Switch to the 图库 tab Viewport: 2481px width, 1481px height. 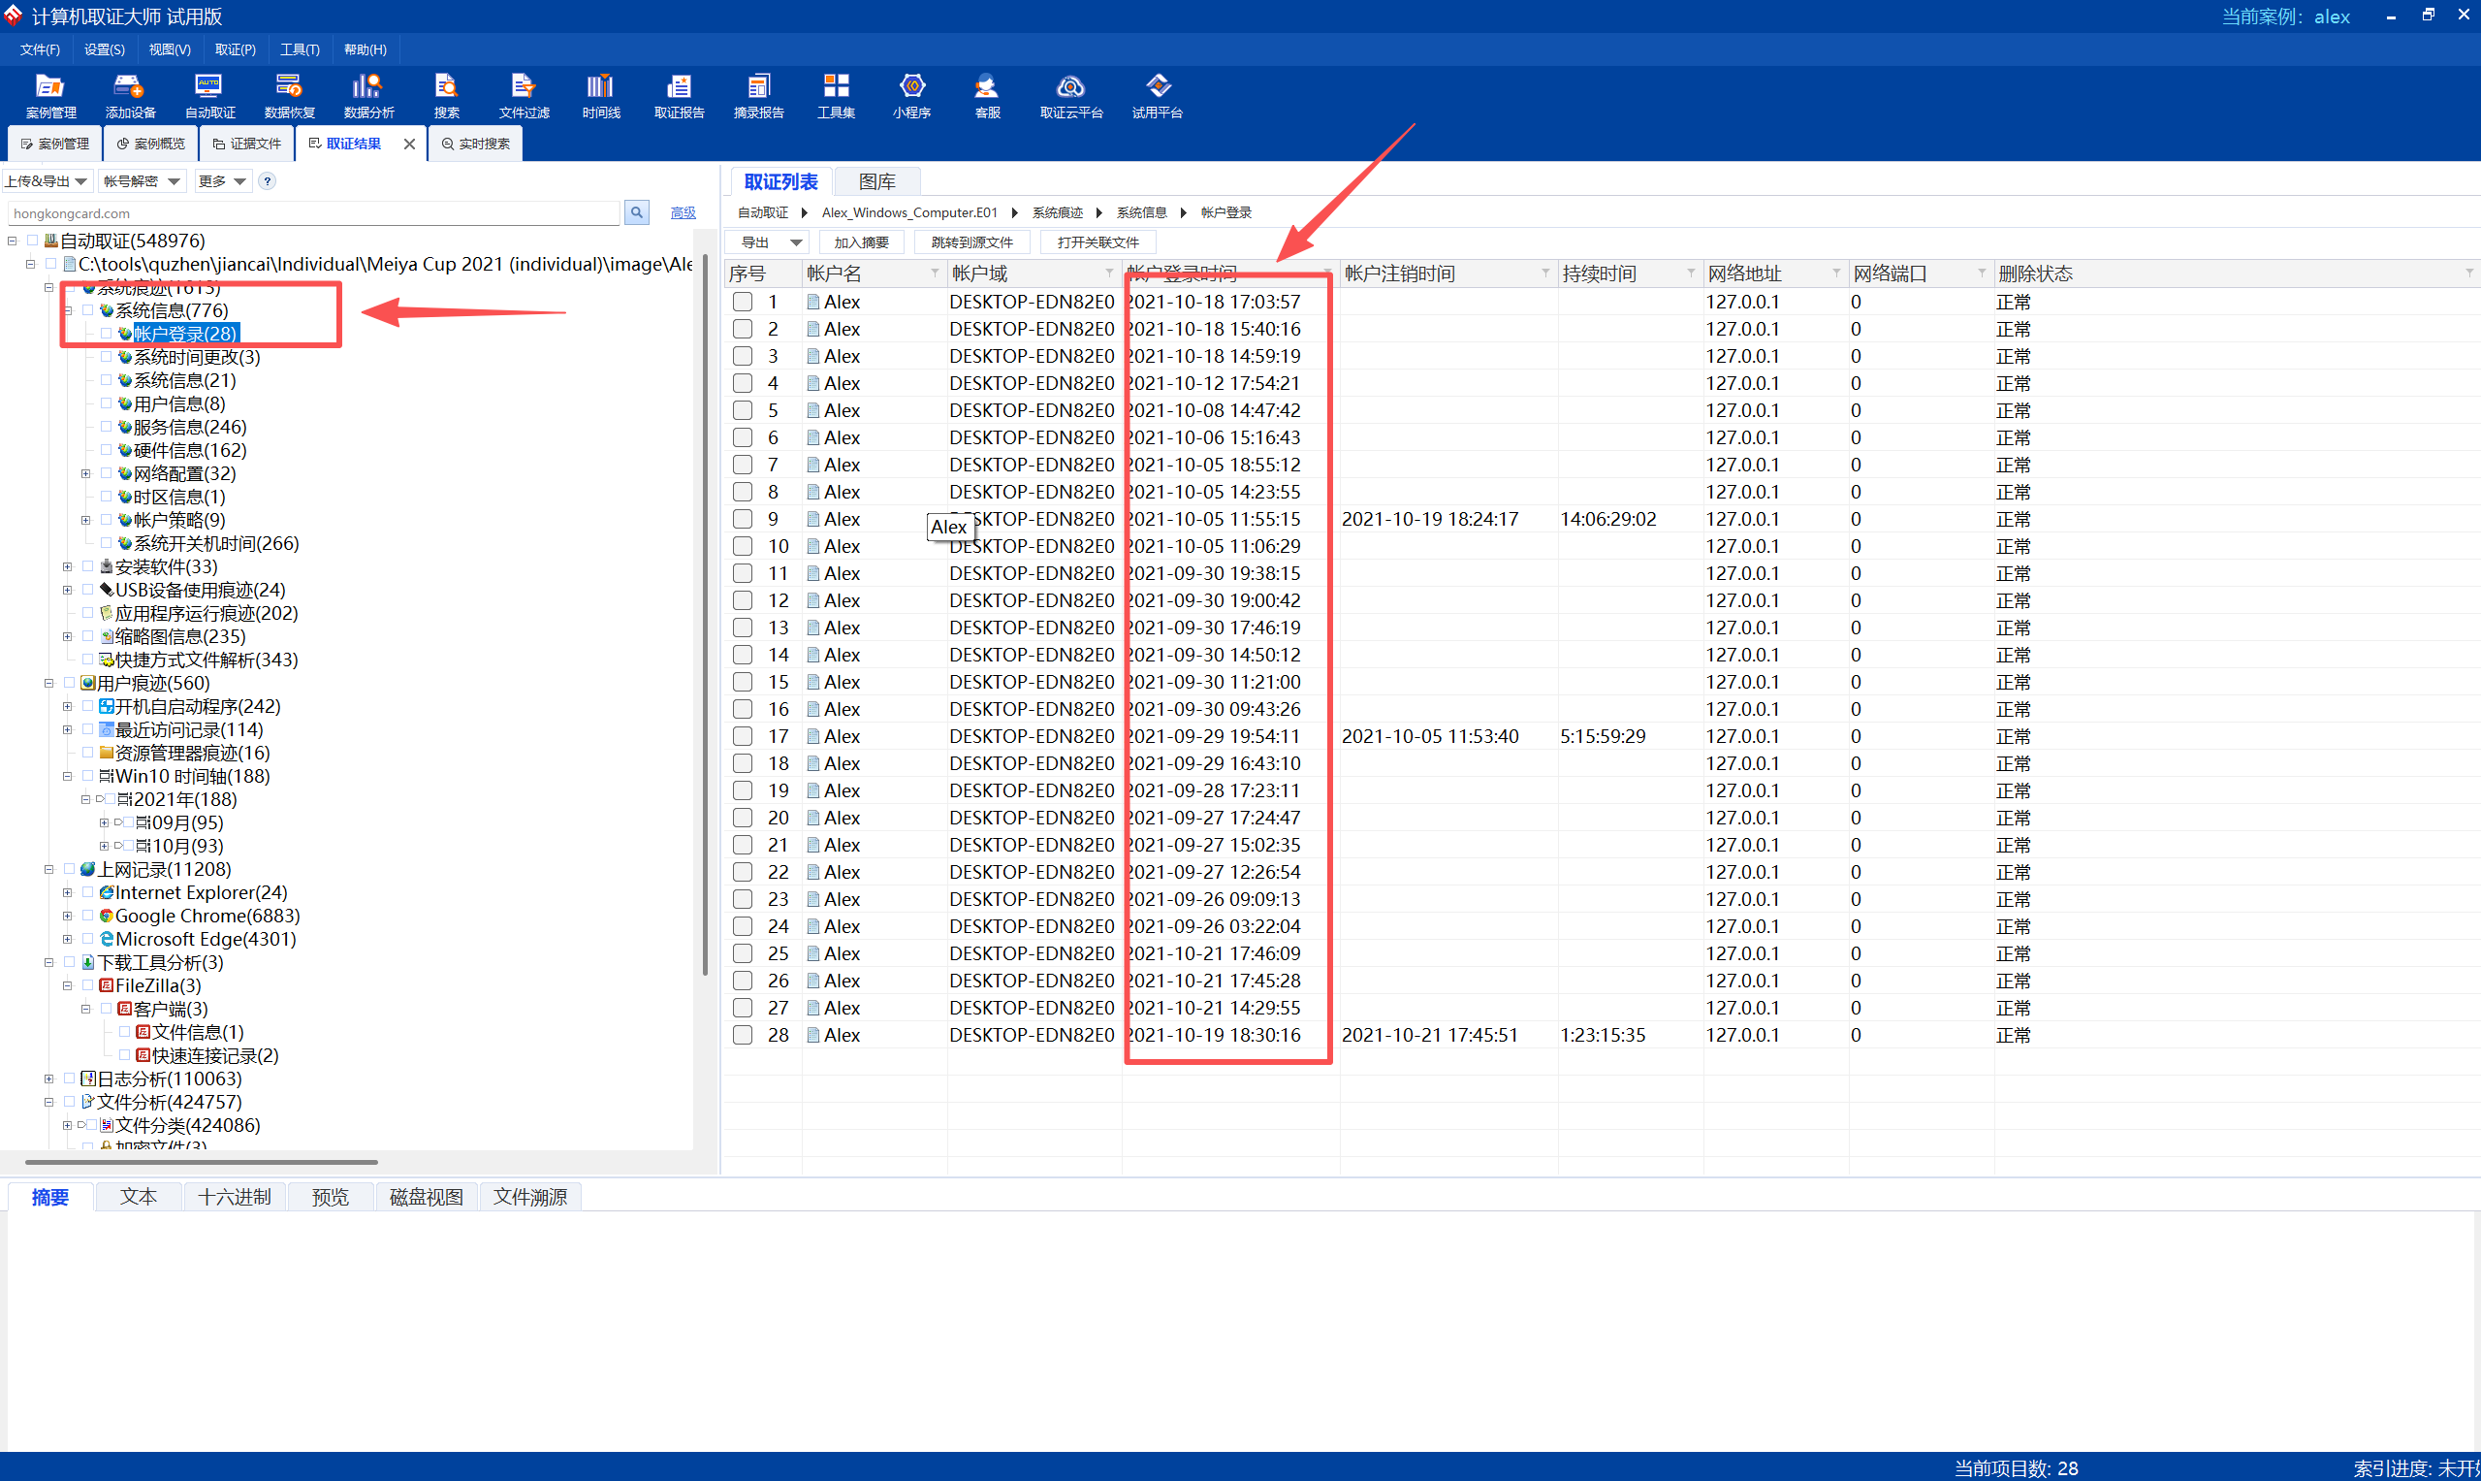click(x=875, y=181)
